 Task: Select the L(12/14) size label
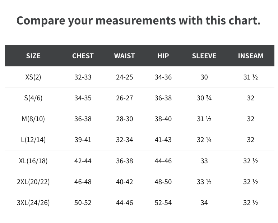point(33,140)
